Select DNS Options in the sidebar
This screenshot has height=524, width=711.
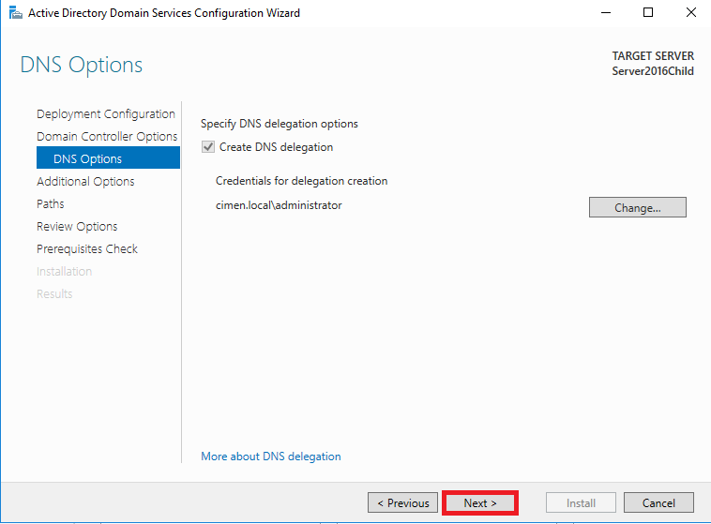pos(108,157)
